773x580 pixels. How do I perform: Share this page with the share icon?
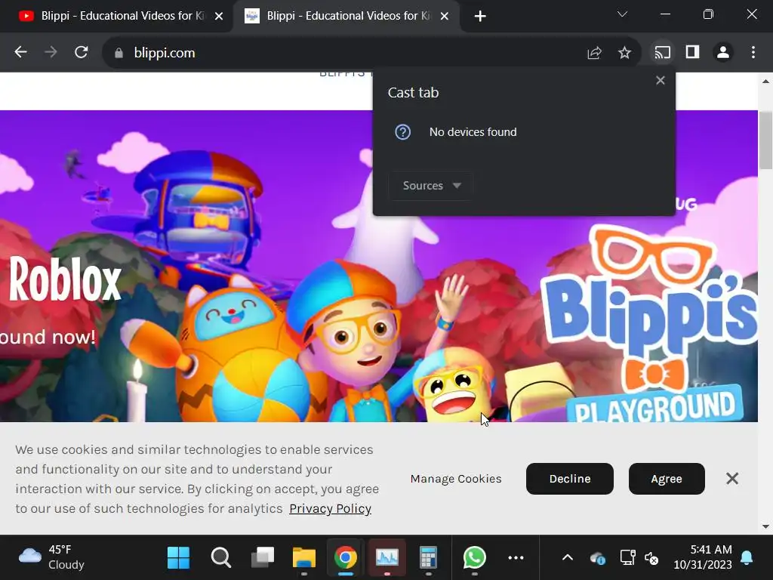[595, 53]
